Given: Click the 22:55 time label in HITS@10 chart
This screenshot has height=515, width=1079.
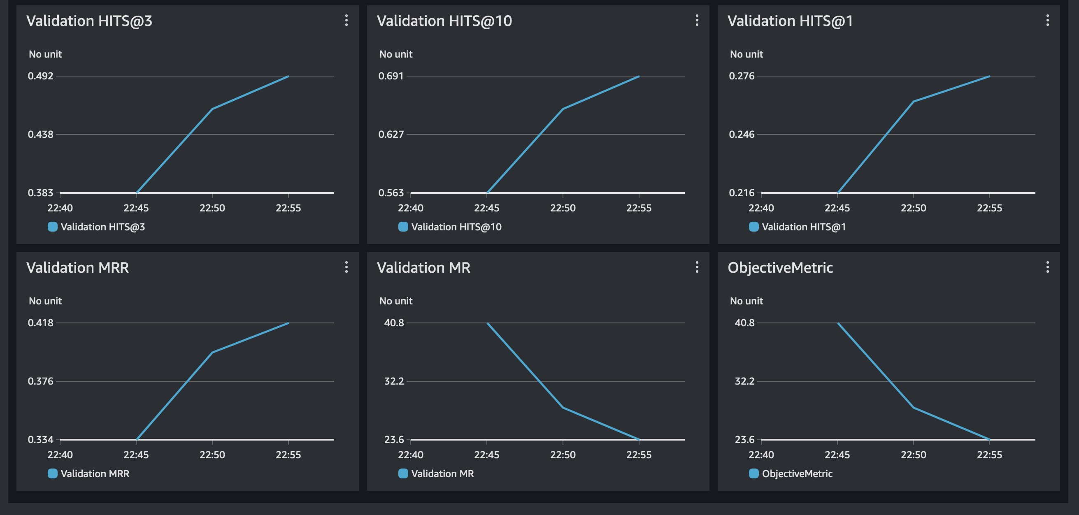Looking at the screenshot, I should tap(639, 208).
